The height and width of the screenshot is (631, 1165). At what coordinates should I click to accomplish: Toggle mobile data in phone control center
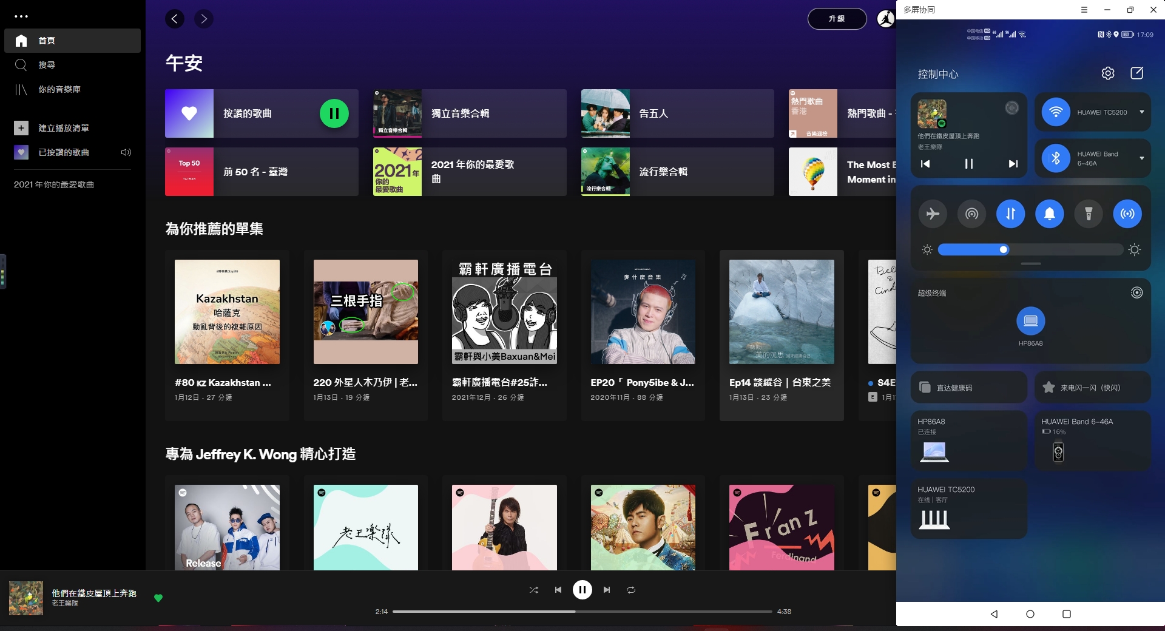(1011, 214)
